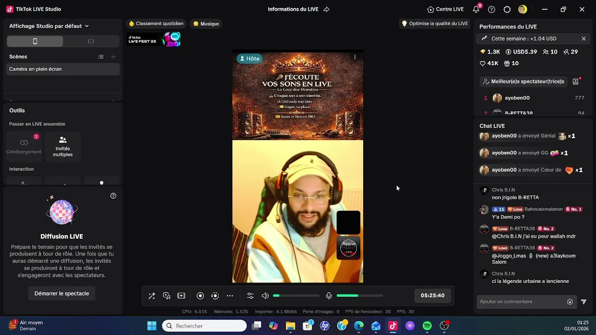Open the settings gear in title bar

(508, 9)
